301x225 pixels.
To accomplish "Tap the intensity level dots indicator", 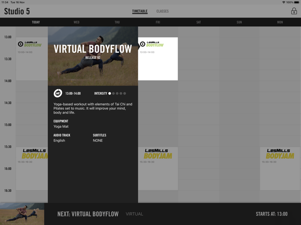I will 117,93.
